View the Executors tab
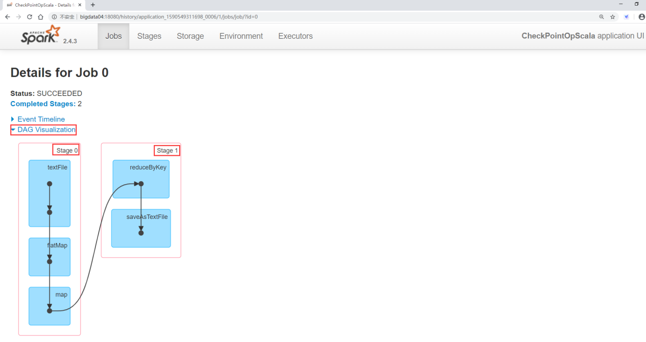Screen dimensions: 646x342 pyautogui.click(x=296, y=36)
